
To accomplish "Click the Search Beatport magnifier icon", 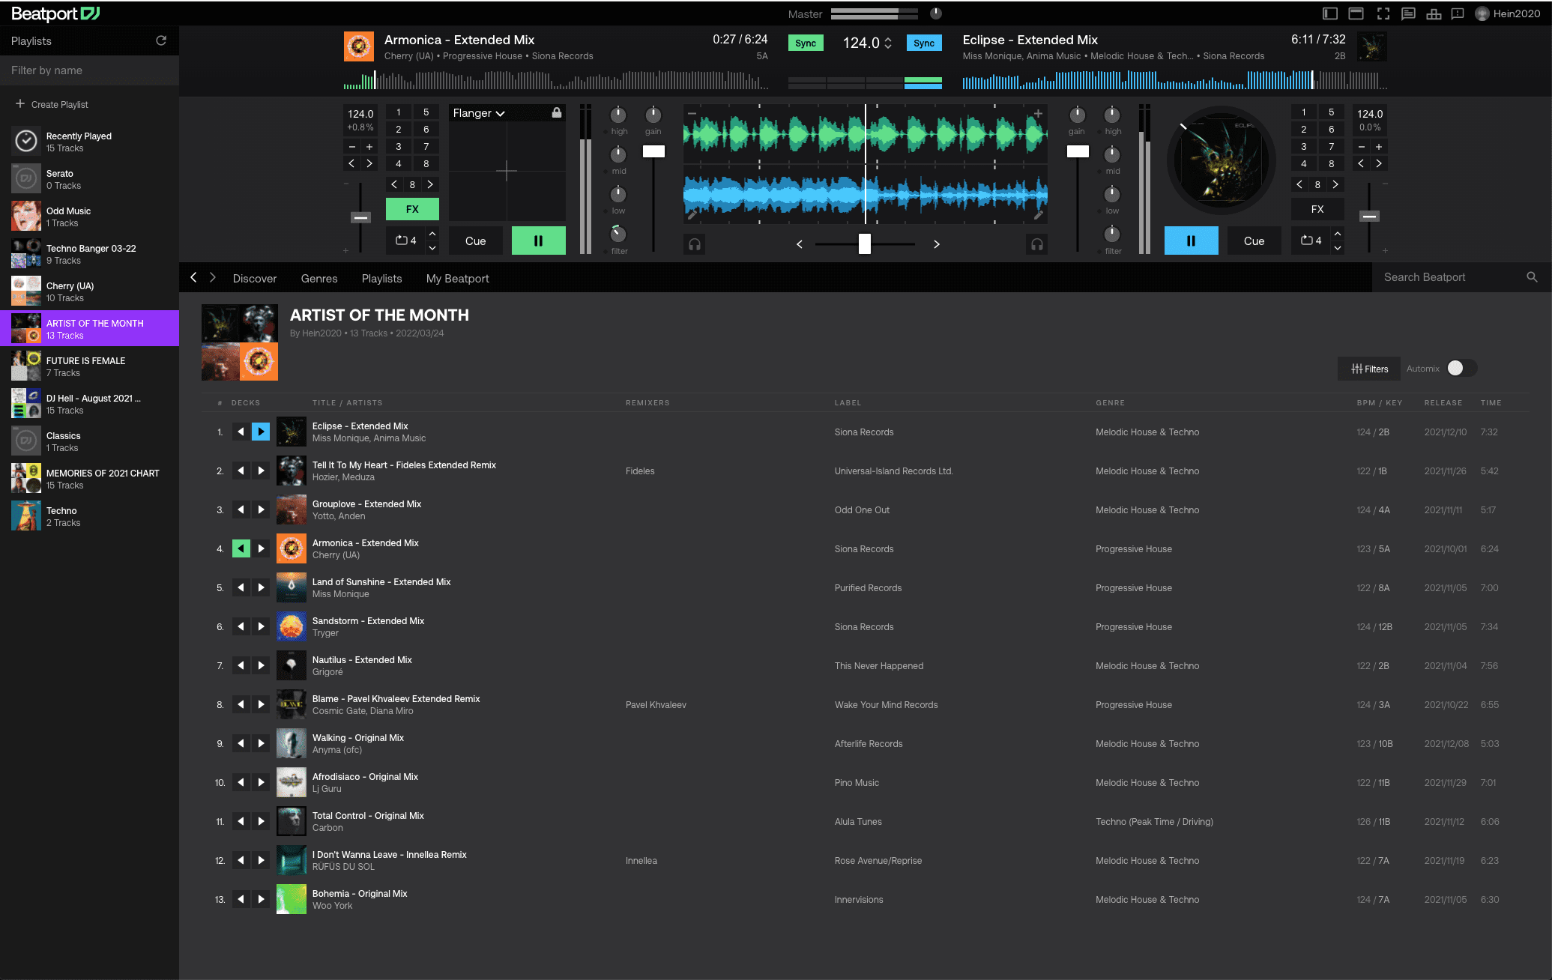I will point(1532,277).
